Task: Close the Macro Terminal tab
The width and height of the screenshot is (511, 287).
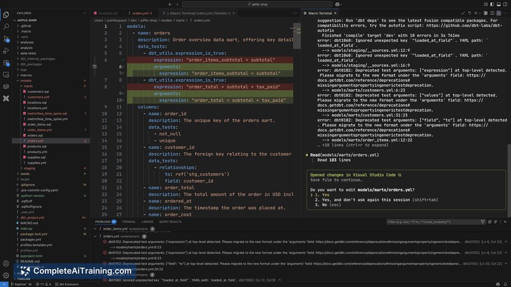Action: pyautogui.click(x=335, y=13)
